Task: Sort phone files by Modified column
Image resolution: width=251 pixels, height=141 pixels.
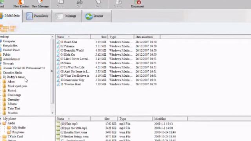Action: tap(170, 119)
